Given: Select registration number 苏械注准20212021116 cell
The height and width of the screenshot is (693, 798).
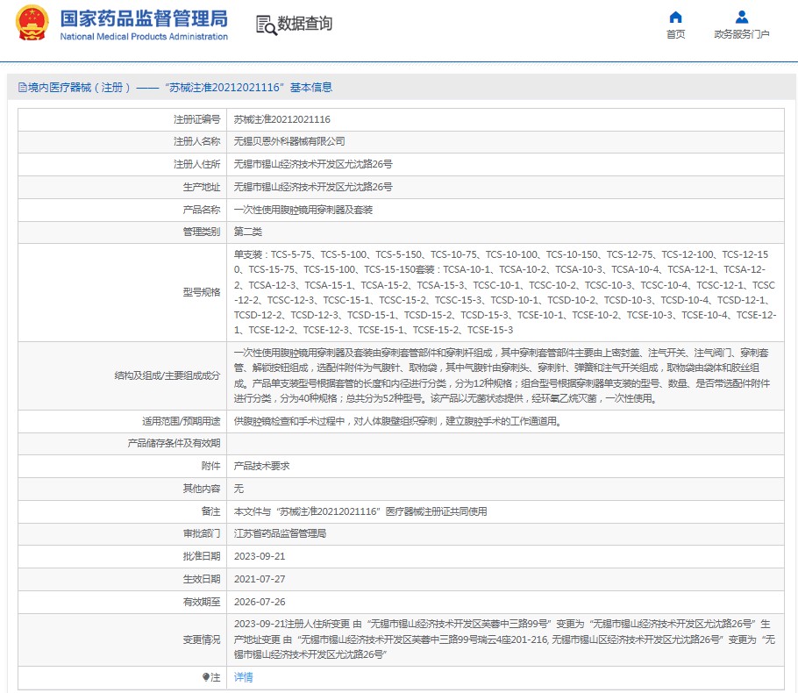Looking at the screenshot, I should coord(282,119).
